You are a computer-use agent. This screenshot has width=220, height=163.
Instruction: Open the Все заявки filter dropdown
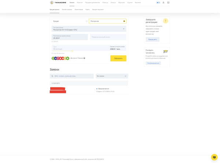tap(112, 76)
